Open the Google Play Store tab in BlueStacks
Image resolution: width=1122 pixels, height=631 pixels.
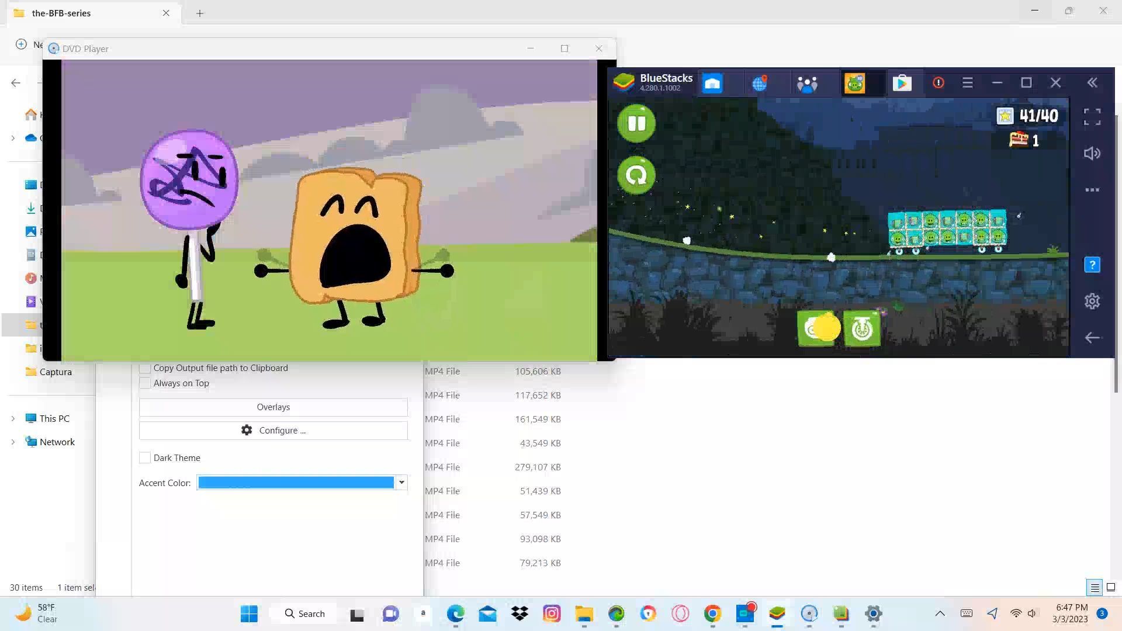coord(902,83)
